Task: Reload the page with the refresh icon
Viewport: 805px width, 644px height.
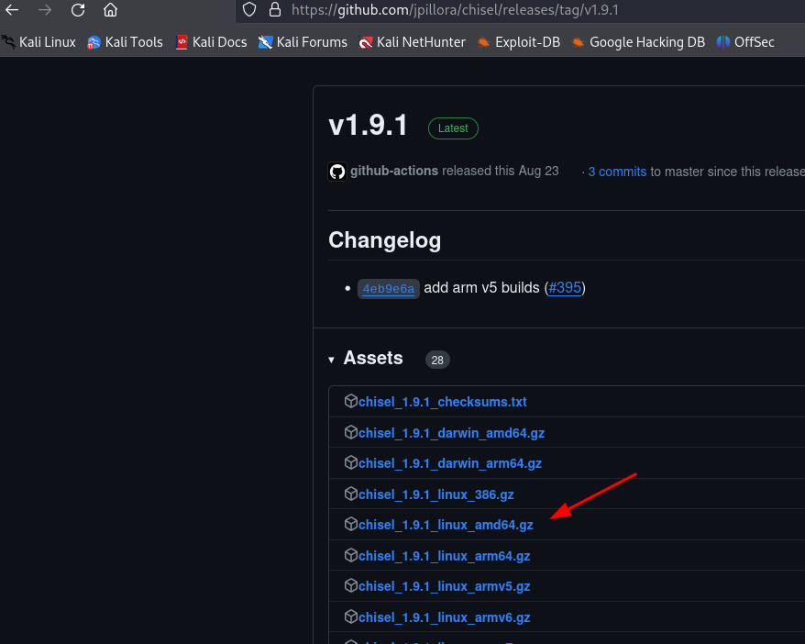Action: click(x=78, y=10)
